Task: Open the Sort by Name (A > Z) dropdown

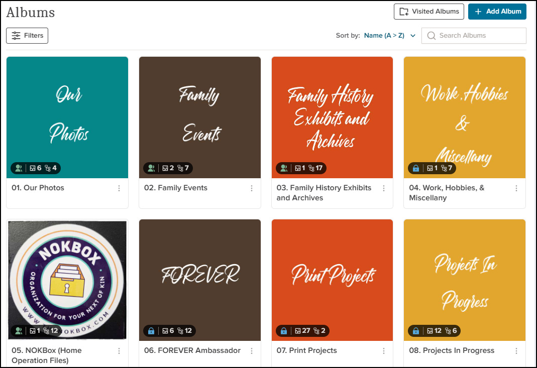Action: click(x=390, y=36)
